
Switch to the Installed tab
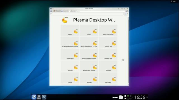coord(65,11)
